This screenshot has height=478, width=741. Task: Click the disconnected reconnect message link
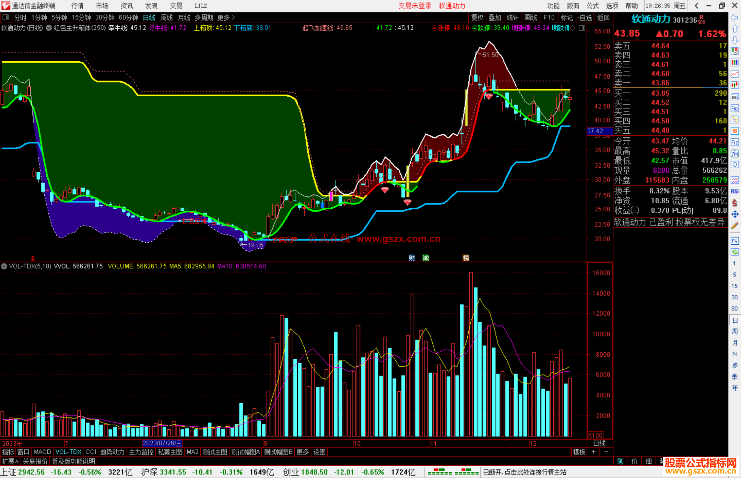pyautogui.click(x=525, y=472)
